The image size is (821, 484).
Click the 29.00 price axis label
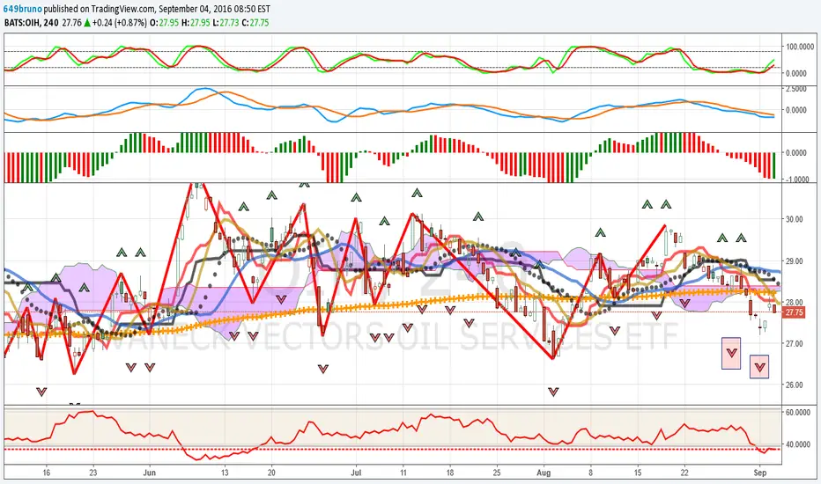pyautogui.click(x=795, y=260)
